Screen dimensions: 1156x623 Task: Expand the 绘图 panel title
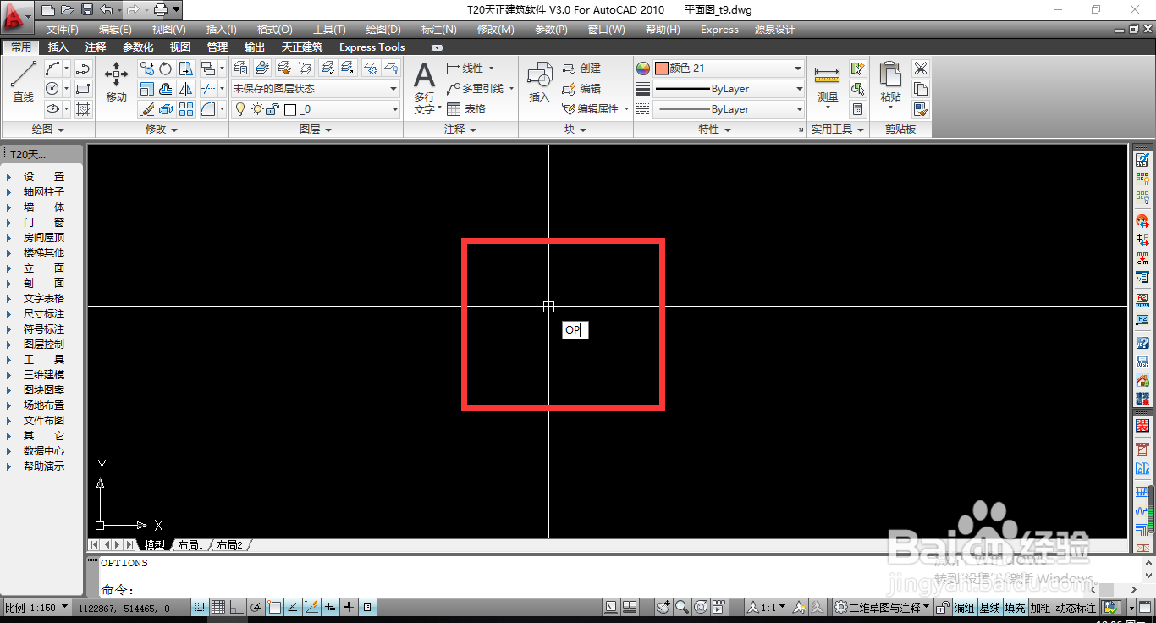pyautogui.click(x=48, y=130)
